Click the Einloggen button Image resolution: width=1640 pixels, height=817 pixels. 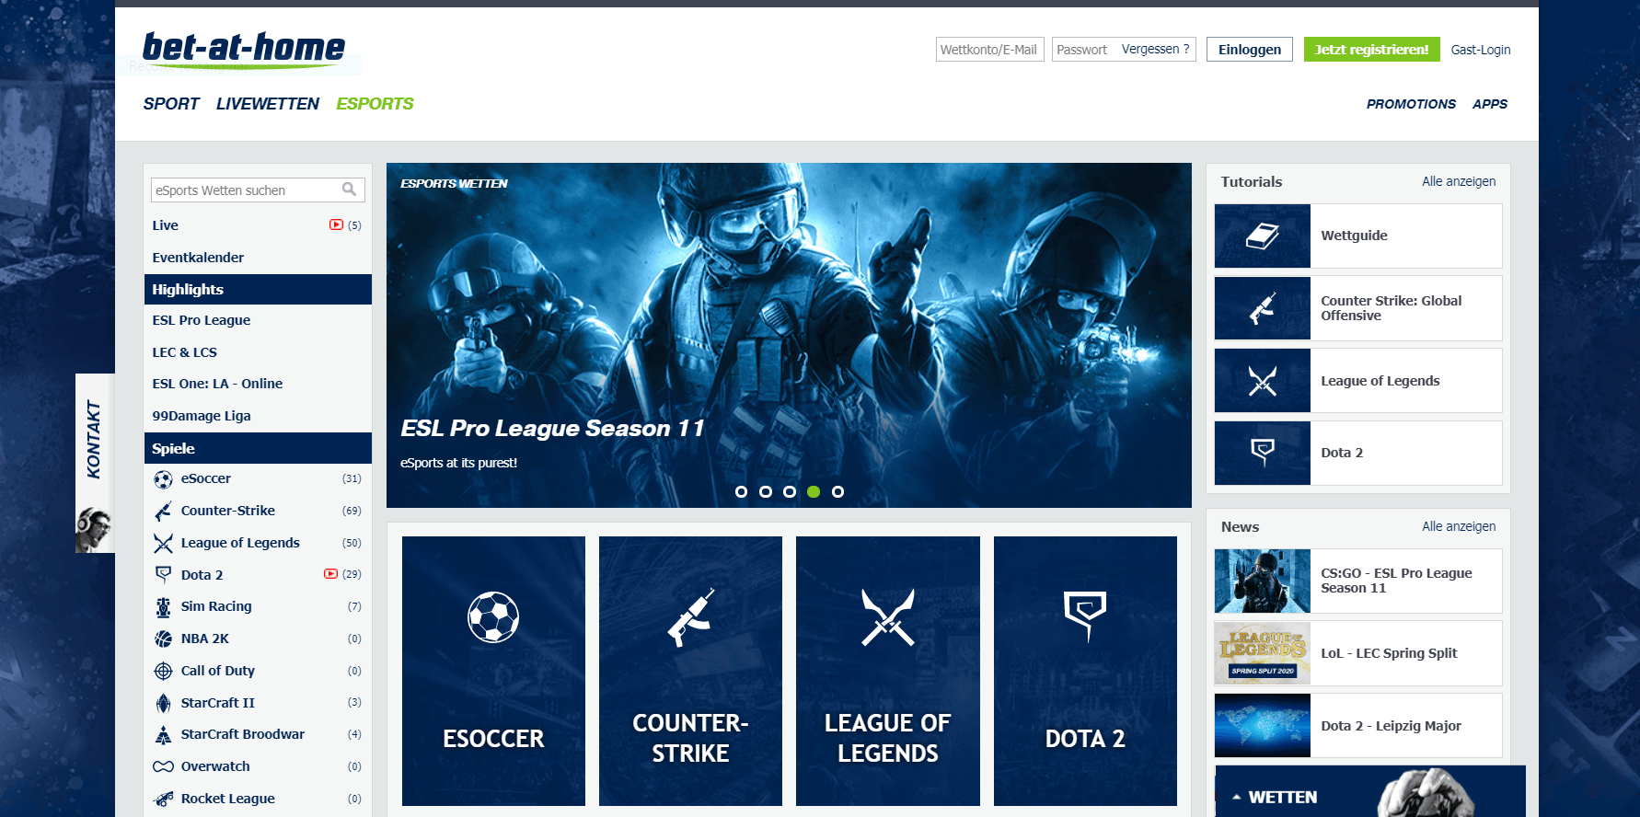point(1250,50)
